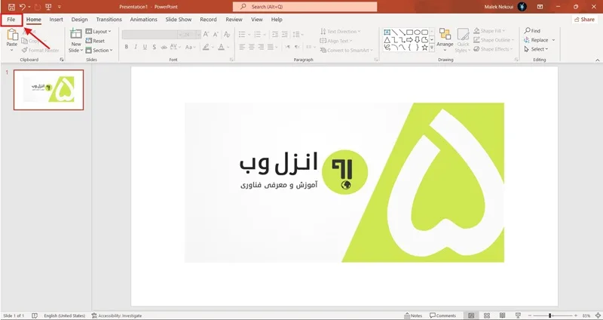The height and width of the screenshot is (320, 603).
Task: Expand the shapes gallery More arrow
Action: (x=432, y=48)
